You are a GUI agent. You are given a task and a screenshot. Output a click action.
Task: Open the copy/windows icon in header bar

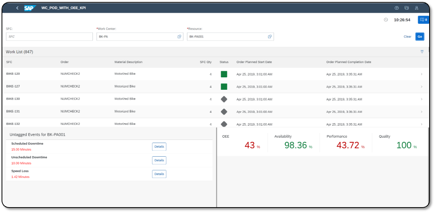[x=407, y=8]
